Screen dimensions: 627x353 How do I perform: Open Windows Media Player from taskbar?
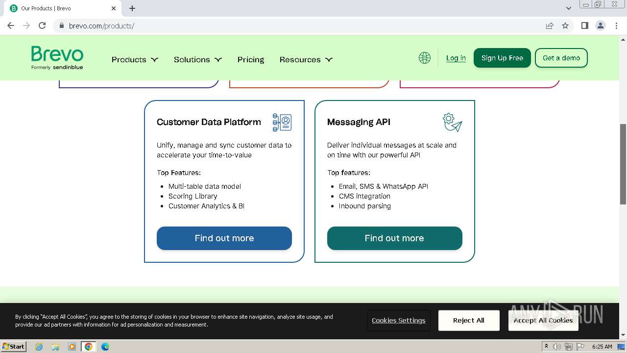(72, 347)
